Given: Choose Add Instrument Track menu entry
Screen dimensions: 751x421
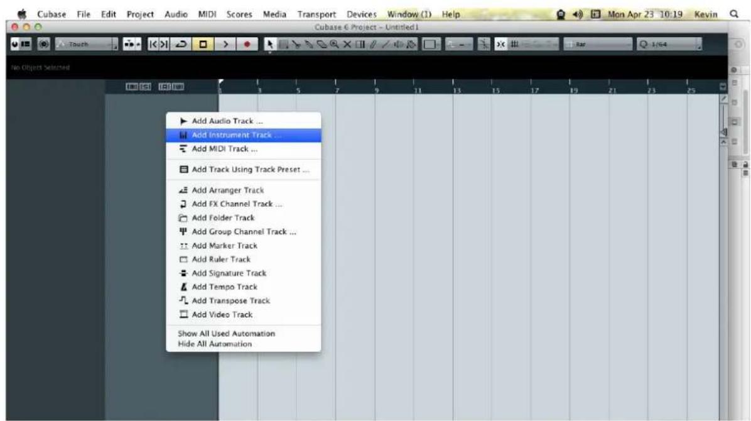Looking at the screenshot, I should tap(243, 134).
